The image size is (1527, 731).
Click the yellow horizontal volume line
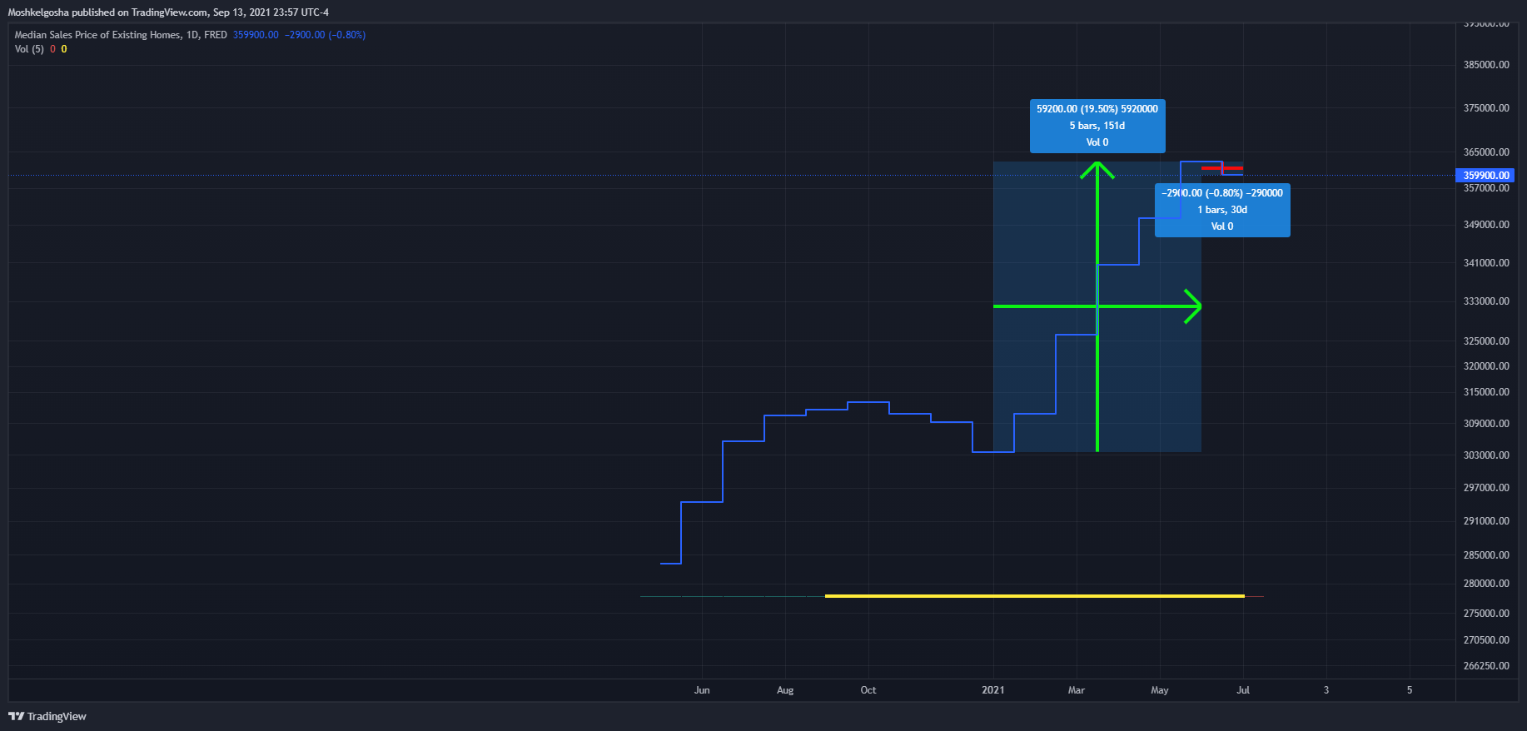1035,596
